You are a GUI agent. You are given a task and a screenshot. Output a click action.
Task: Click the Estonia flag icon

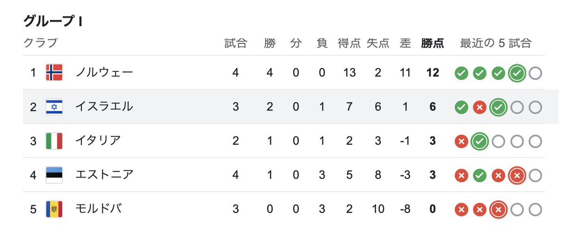(x=54, y=175)
